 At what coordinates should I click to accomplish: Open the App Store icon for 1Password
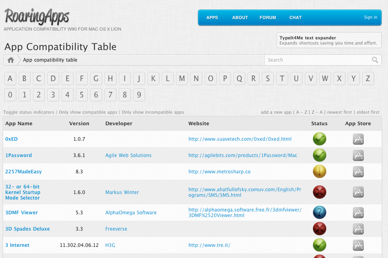pos(358,155)
